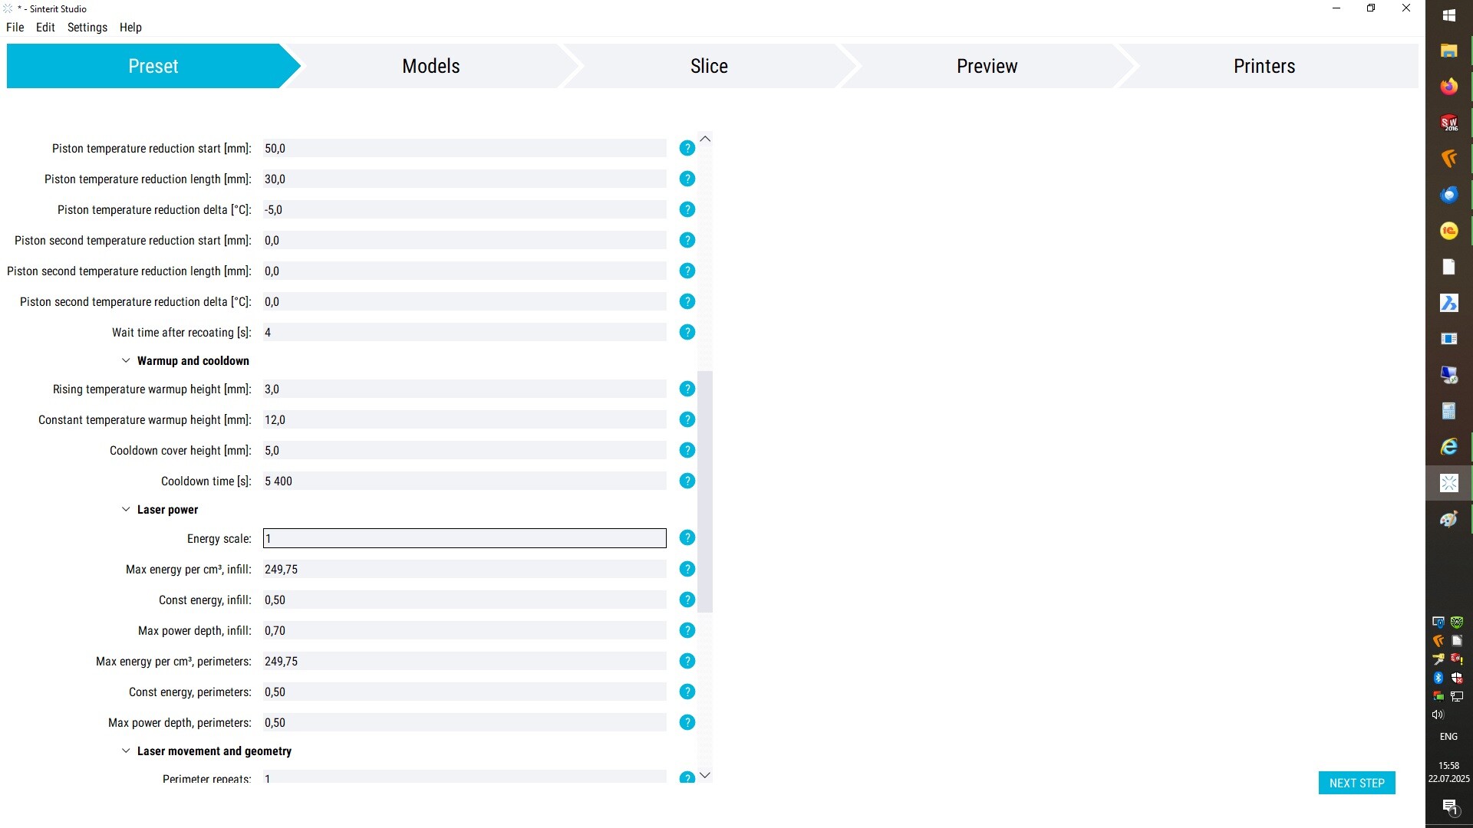Edit Max power depth, infill field
Screen dimensions: 1473x828
pyautogui.click(x=464, y=630)
